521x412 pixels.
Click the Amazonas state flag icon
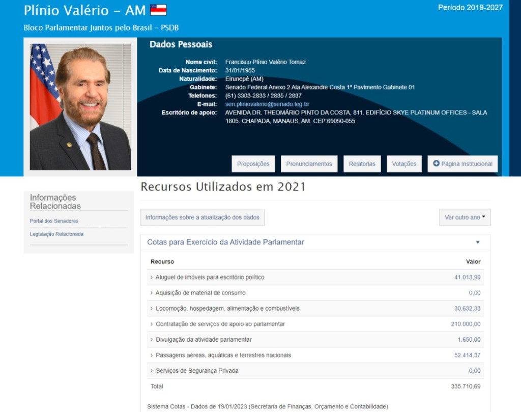click(158, 10)
